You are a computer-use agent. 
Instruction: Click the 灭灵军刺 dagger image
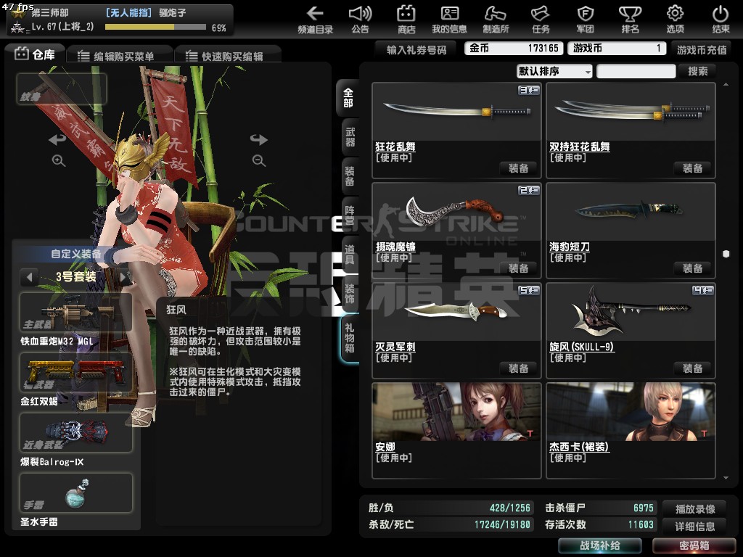457,312
